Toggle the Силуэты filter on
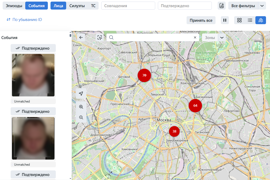 77,5
